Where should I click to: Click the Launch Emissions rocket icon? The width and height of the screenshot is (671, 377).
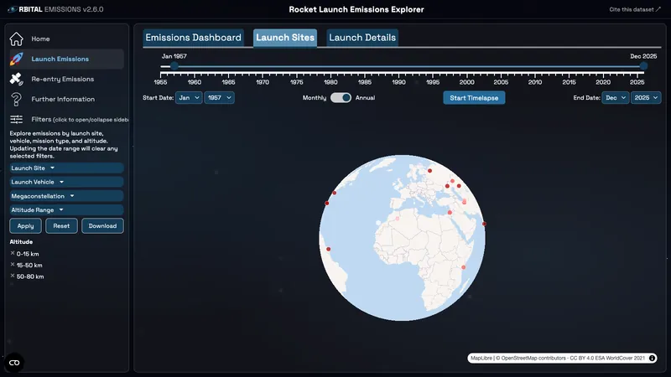16,59
